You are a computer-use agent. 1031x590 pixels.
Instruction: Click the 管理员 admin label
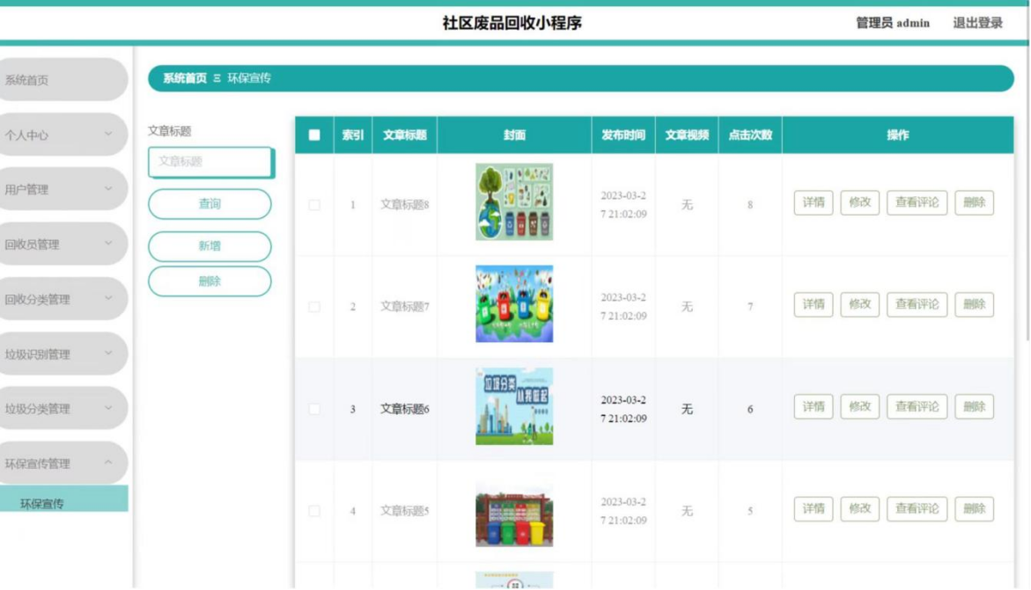[x=892, y=23]
